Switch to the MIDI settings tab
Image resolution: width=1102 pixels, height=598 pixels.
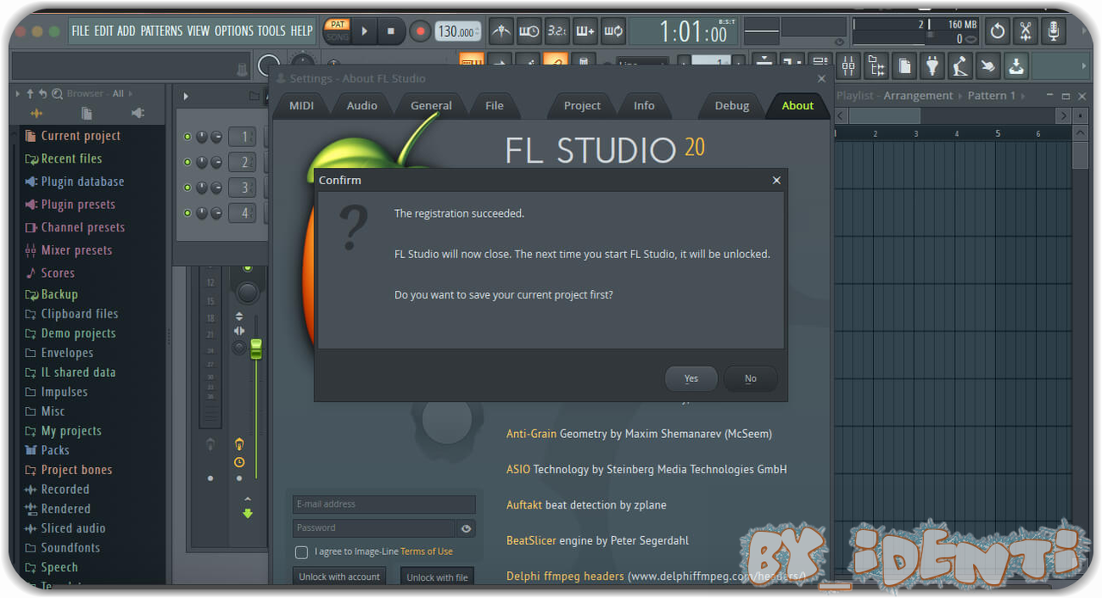pos(301,106)
